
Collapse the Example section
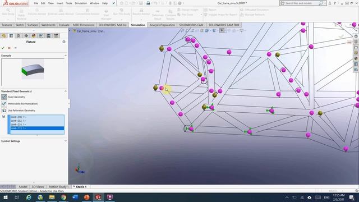coord(65,56)
